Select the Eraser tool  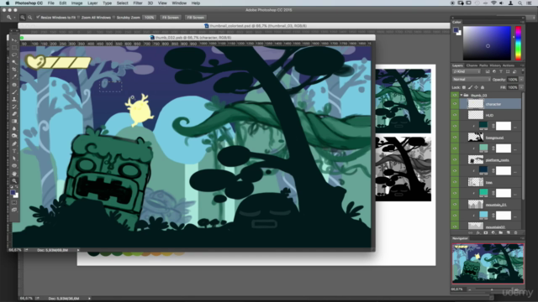pos(14,114)
